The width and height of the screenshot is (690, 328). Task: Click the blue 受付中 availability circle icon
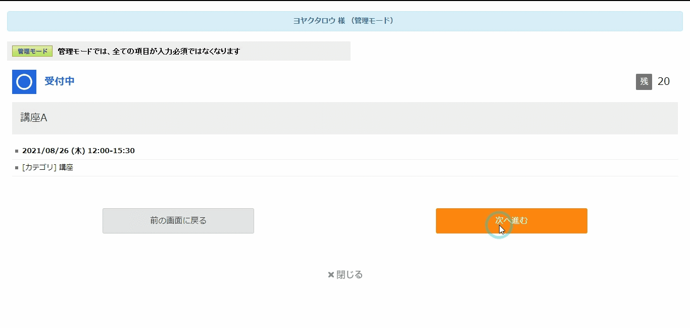[23, 81]
